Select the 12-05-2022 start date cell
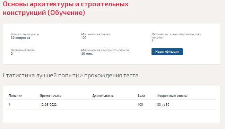Image resolution: width=225 pixels, height=129 pixels. point(48,105)
